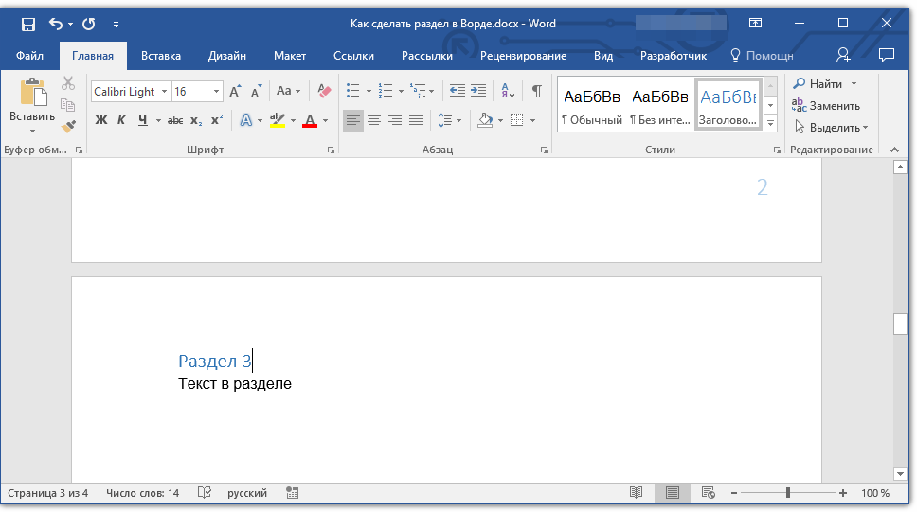Click the Cut scissors icon
The width and height of the screenshot is (917, 512).
click(x=68, y=84)
